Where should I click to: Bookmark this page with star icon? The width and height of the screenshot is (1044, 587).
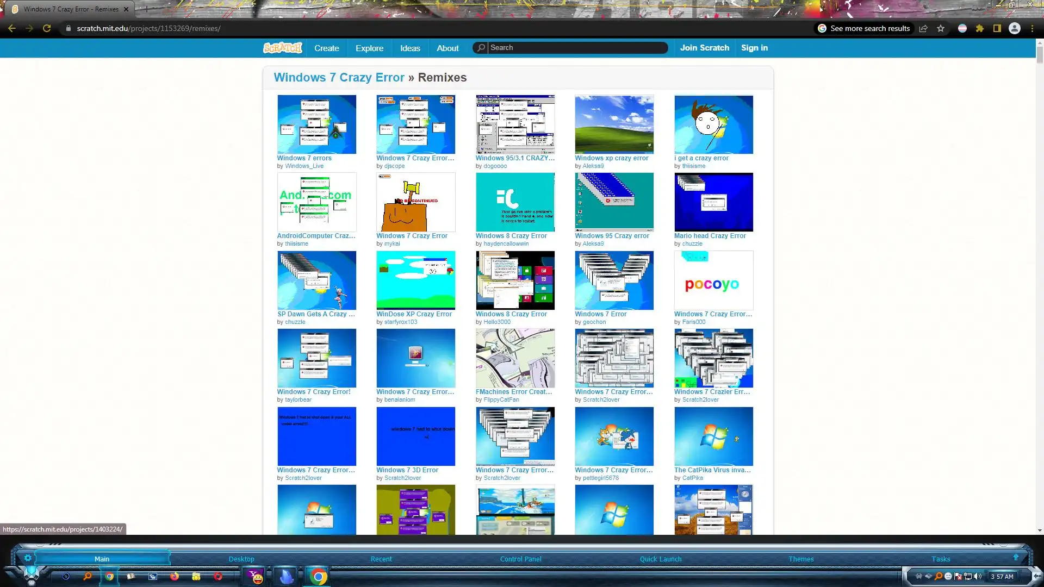[941, 28]
